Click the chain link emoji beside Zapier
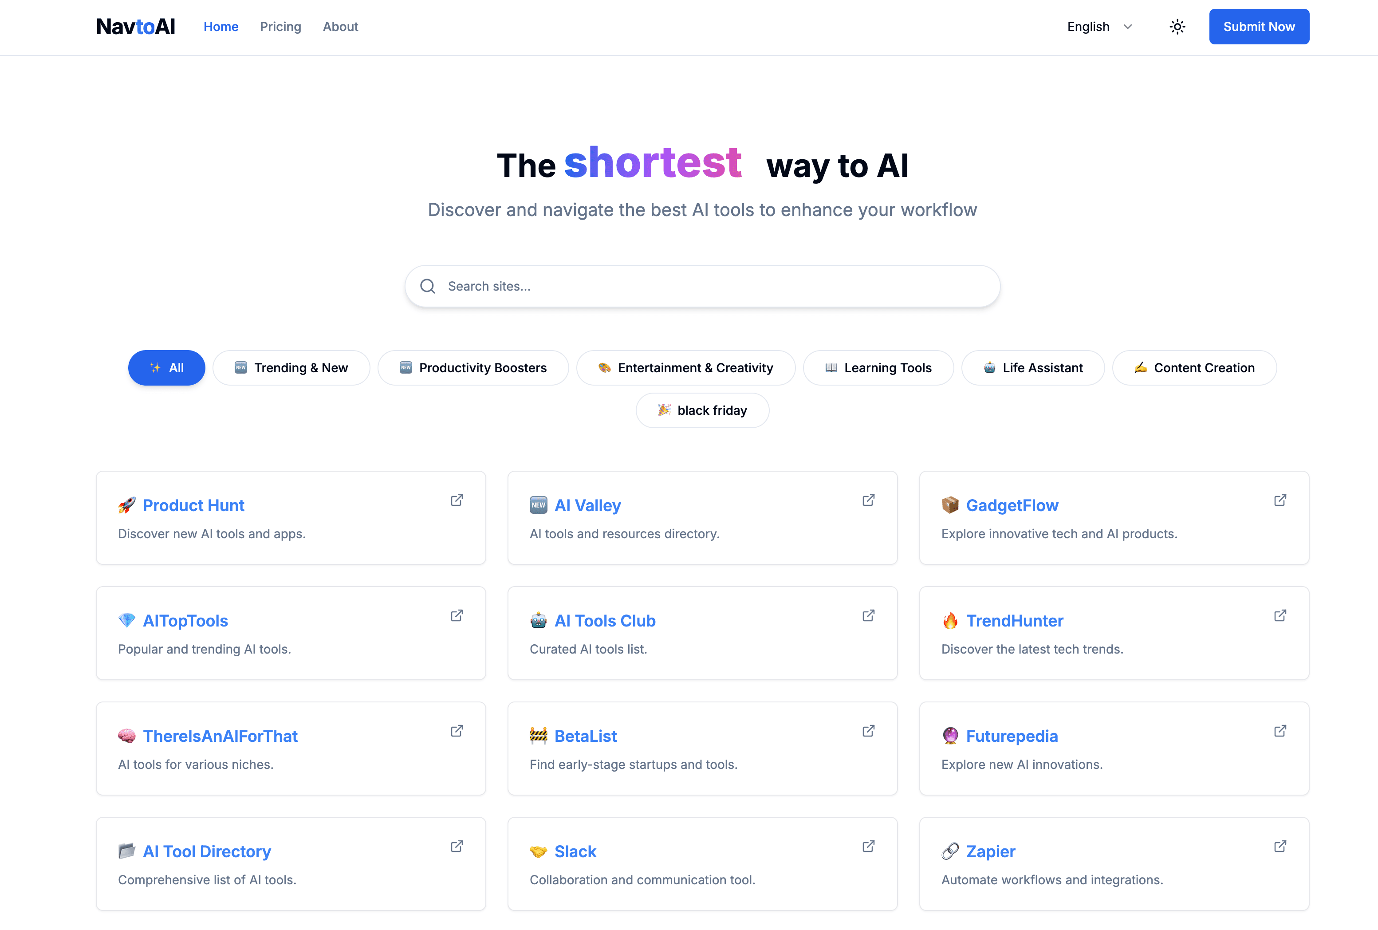 tap(950, 851)
